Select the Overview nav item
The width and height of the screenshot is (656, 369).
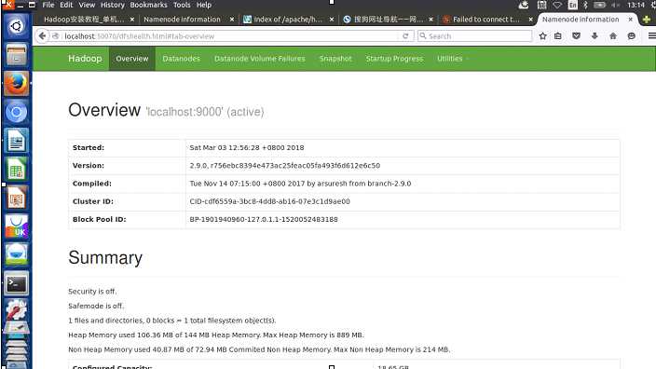132,59
